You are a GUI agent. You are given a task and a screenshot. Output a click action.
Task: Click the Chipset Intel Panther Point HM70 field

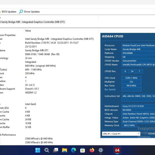138,114
